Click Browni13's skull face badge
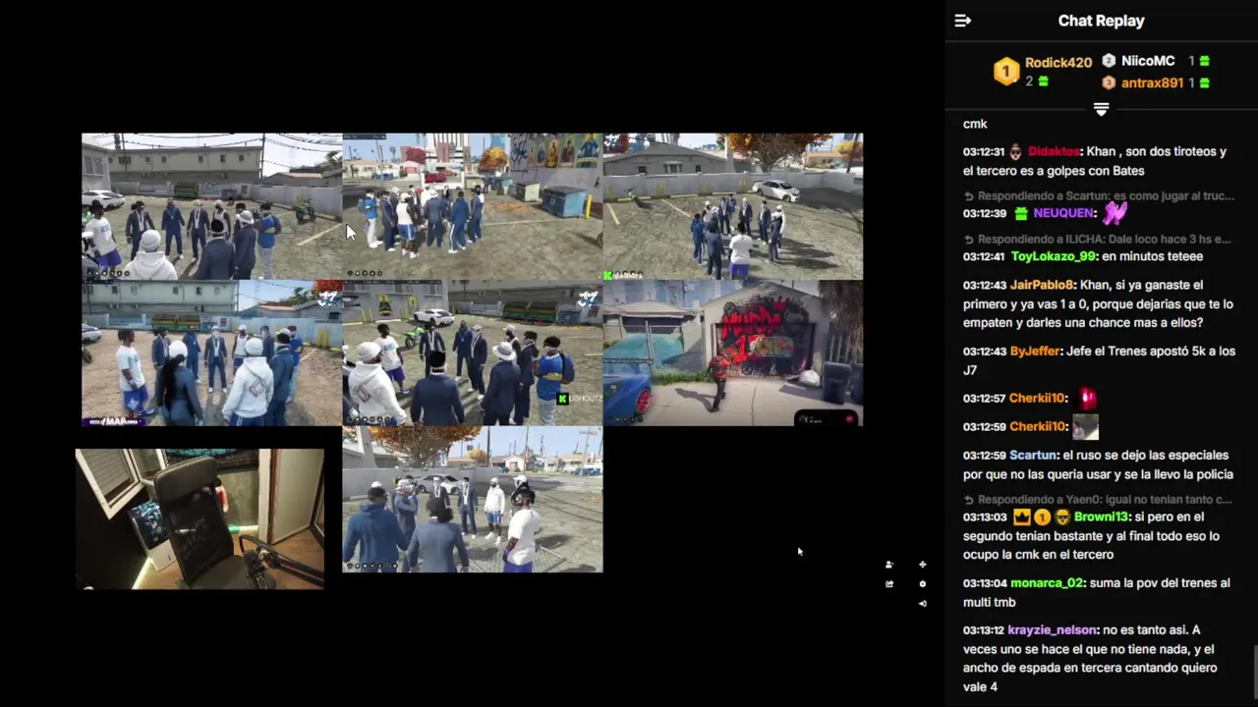 1061,517
